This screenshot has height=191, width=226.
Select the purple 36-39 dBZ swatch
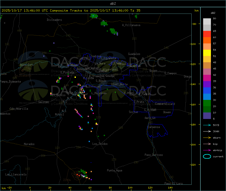[x=207, y=84]
